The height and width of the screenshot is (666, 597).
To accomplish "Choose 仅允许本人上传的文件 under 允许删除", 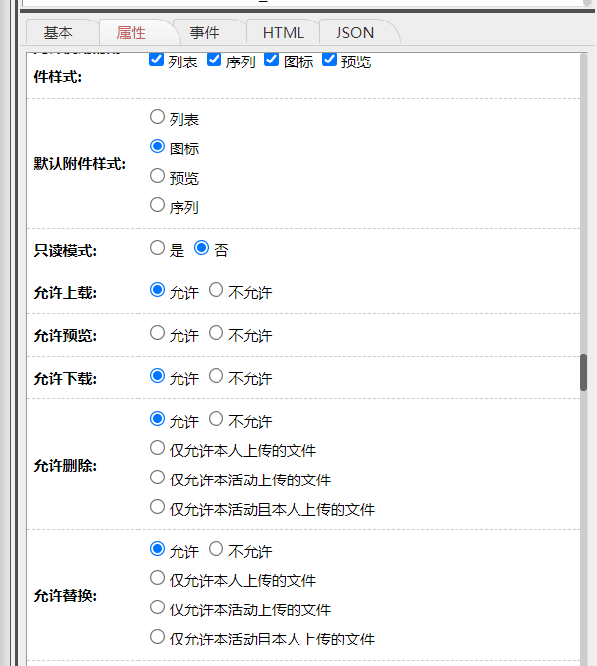I will 158,449.
